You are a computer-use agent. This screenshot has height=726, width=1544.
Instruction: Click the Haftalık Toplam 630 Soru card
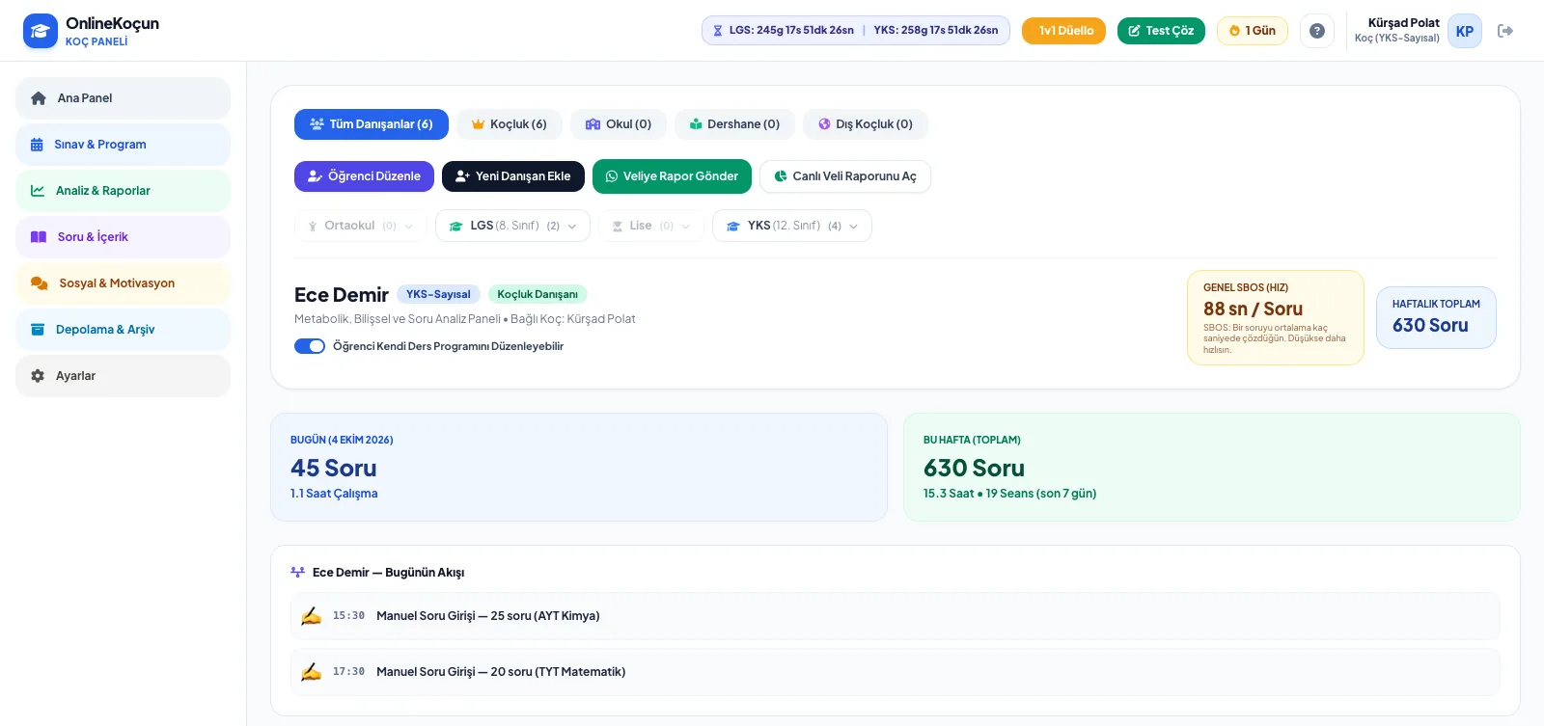coord(1436,317)
